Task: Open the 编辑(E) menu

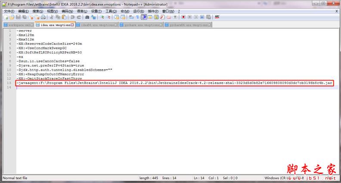Action: pos(23,11)
